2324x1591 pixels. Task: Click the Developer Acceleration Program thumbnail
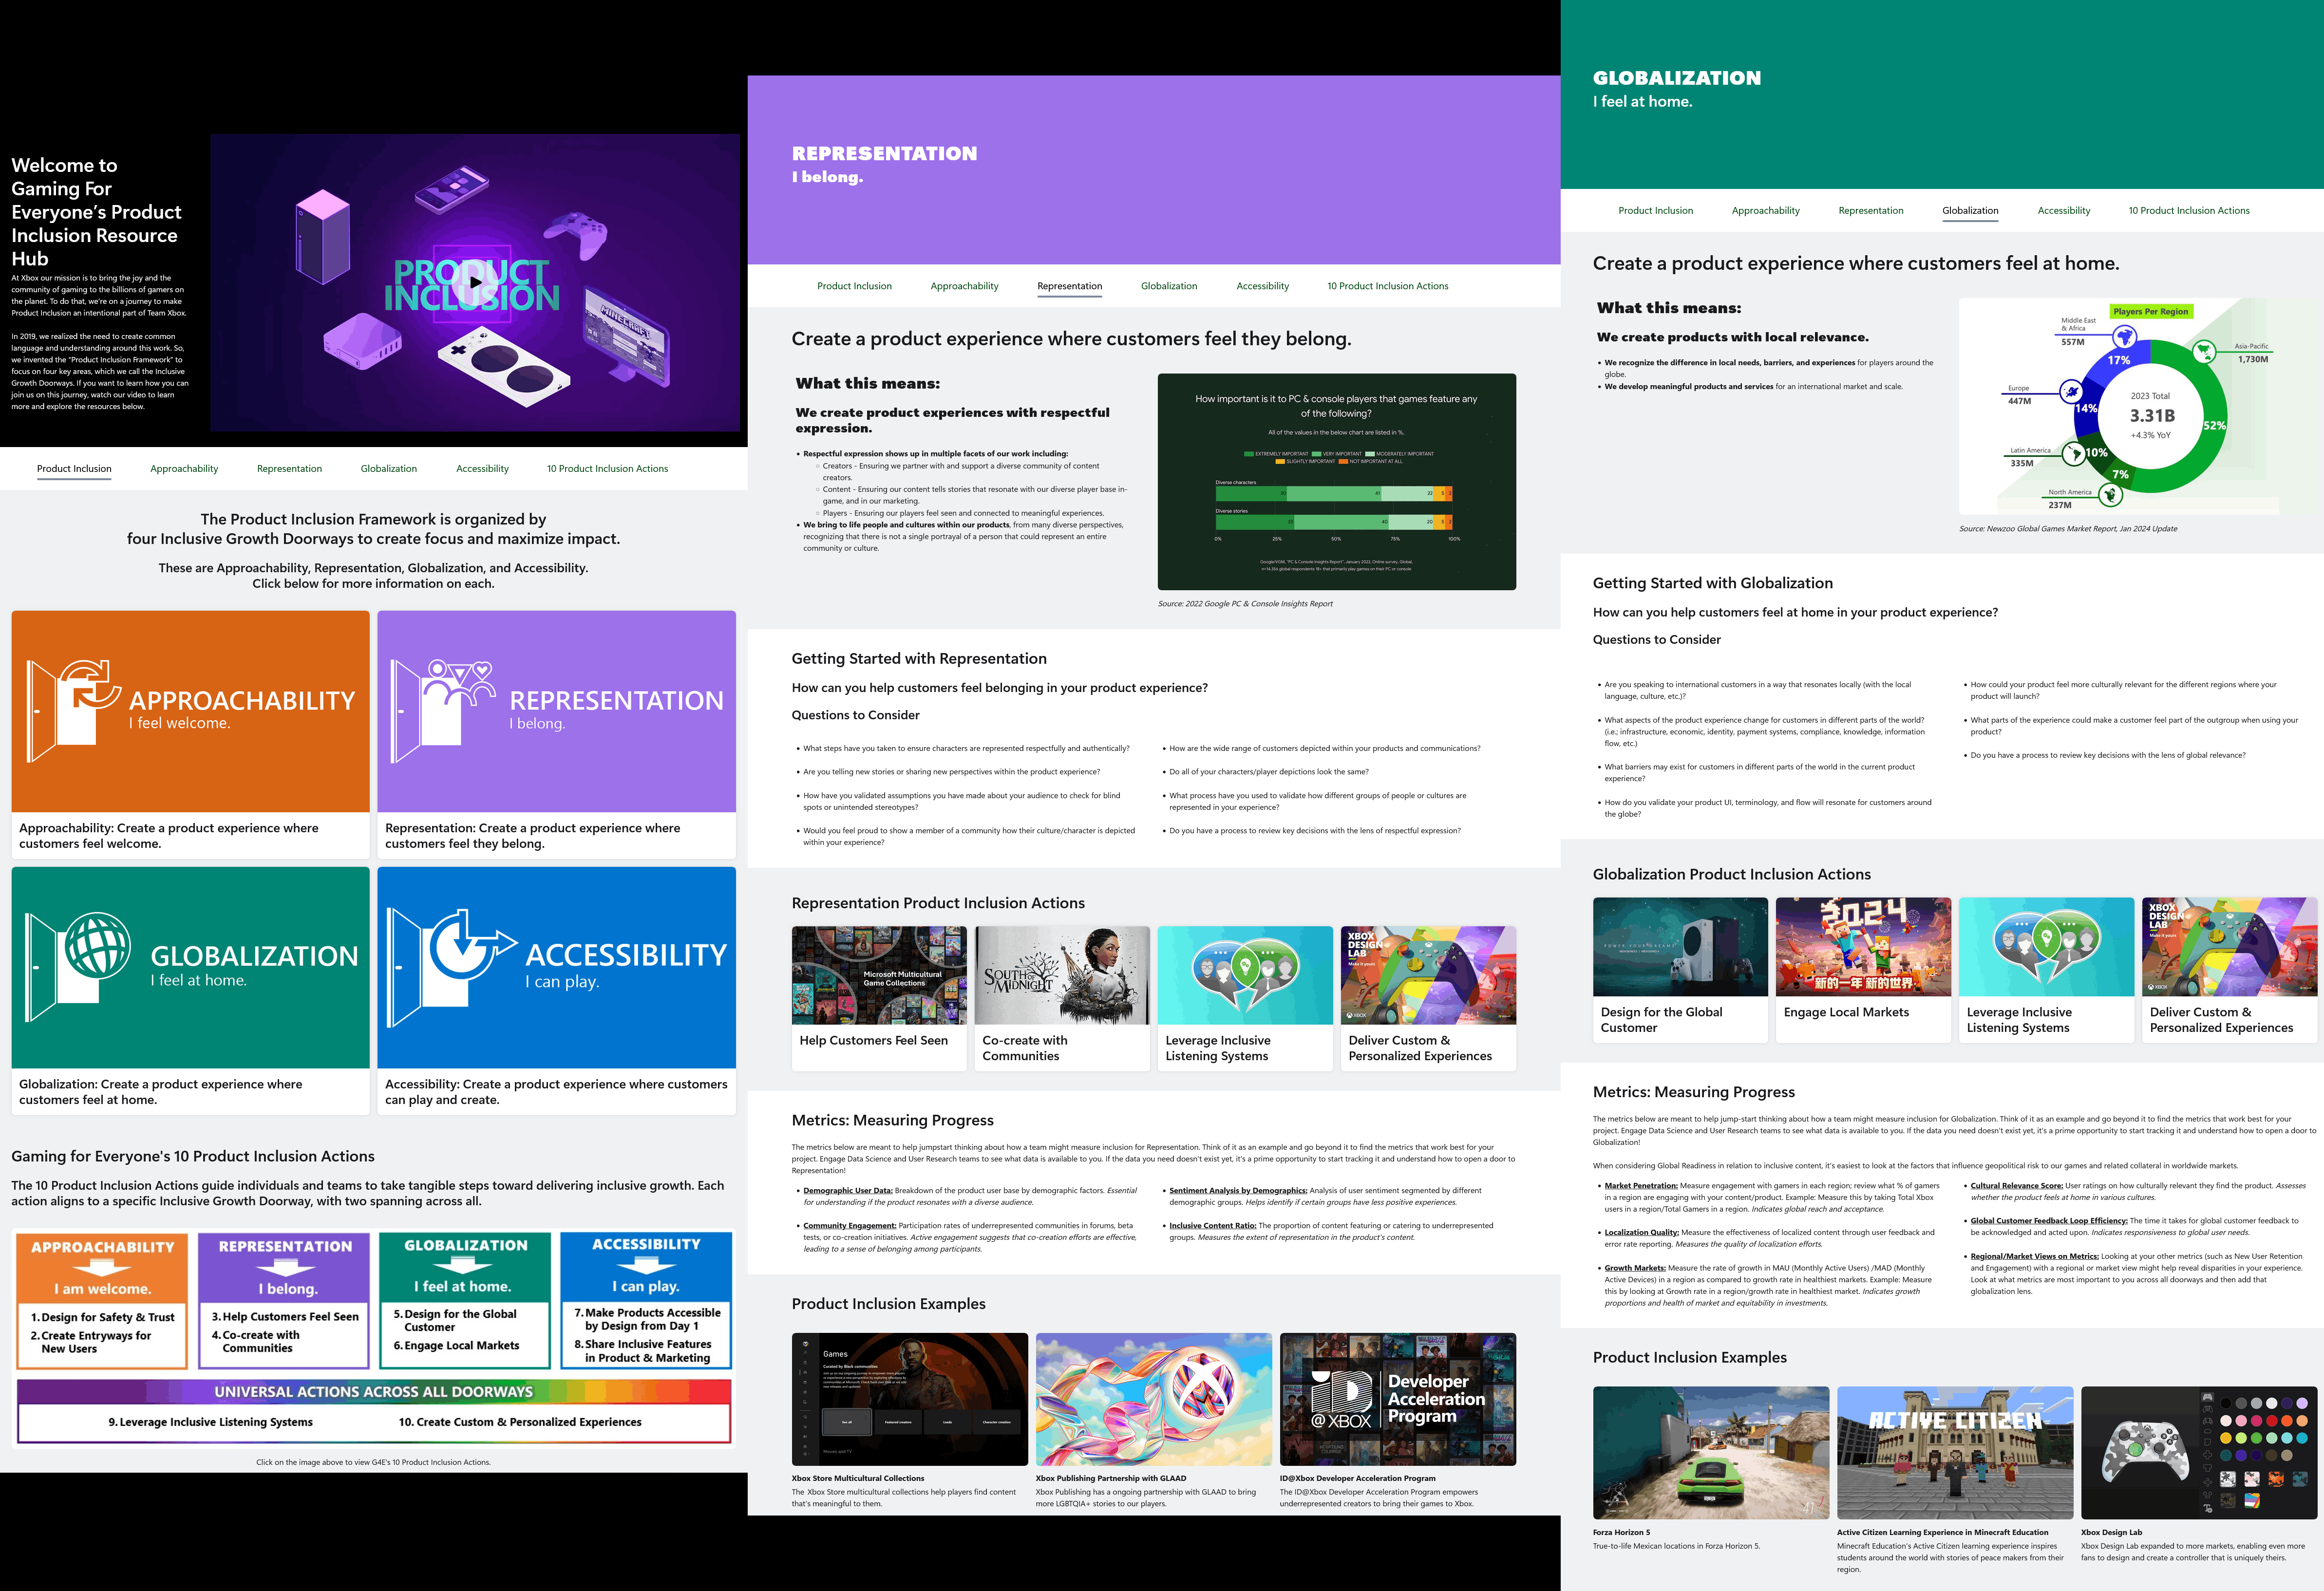tap(1398, 1399)
